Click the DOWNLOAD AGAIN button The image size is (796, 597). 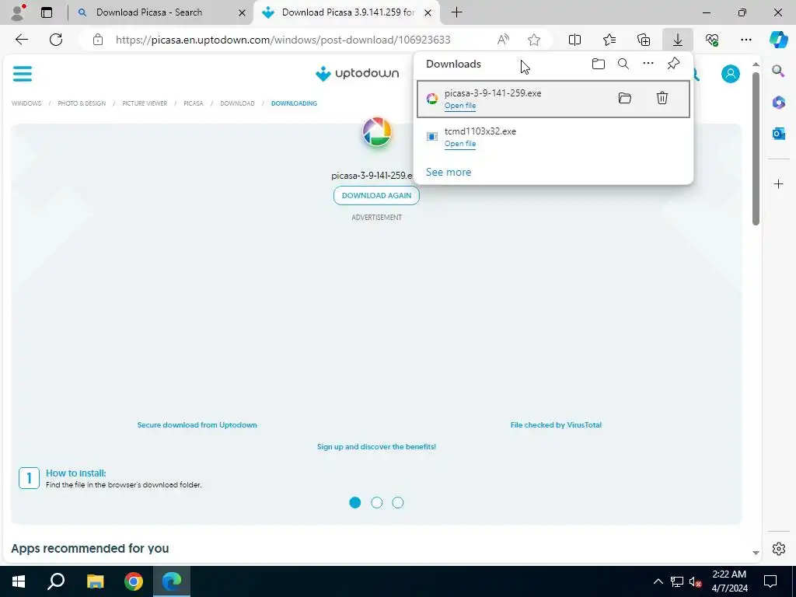[x=376, y=195]
